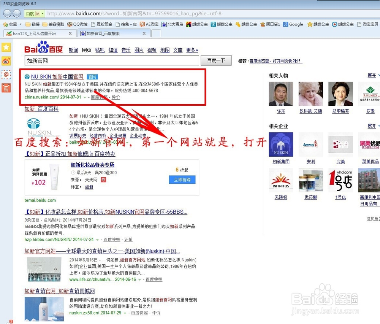Screen dimensions: 380x324
Task: Expand arrow next to nuskin.zx58.cn result
Action: [125, 313]
